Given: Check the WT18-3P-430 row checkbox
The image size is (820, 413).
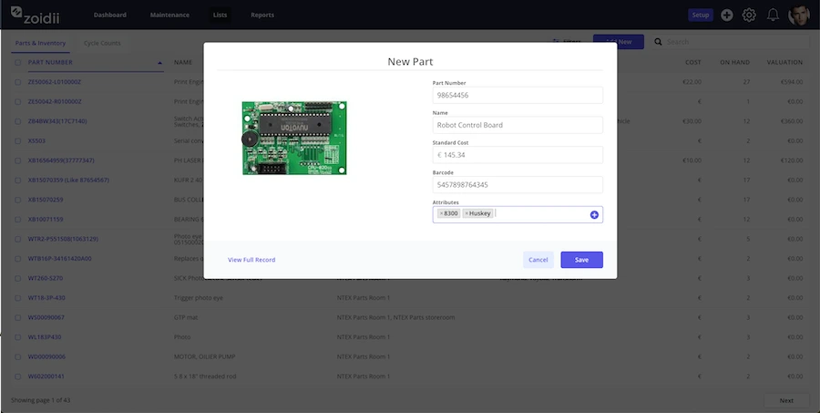Looking at the screenshot, I should click(18, 298).
